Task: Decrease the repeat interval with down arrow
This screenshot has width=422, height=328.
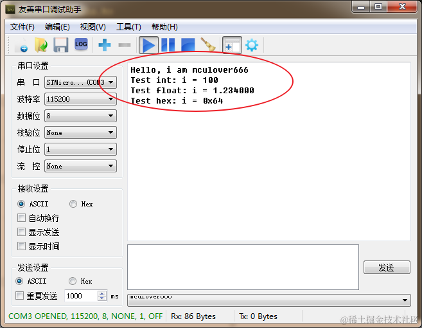Action: 101,298
